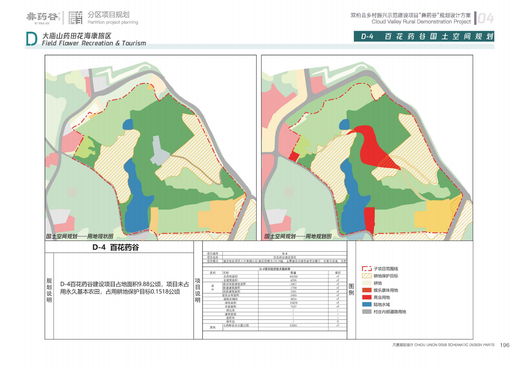Click the 彝药谷 logo in the header
Screen dimensions: 519x367
point(43,18)
